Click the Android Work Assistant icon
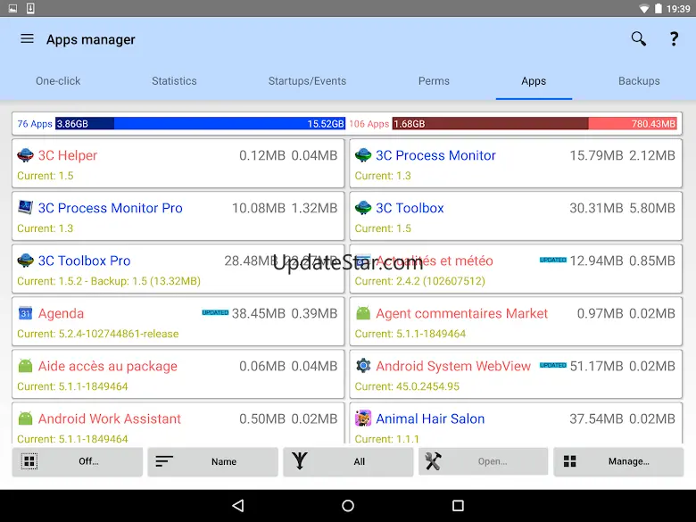 25,418
